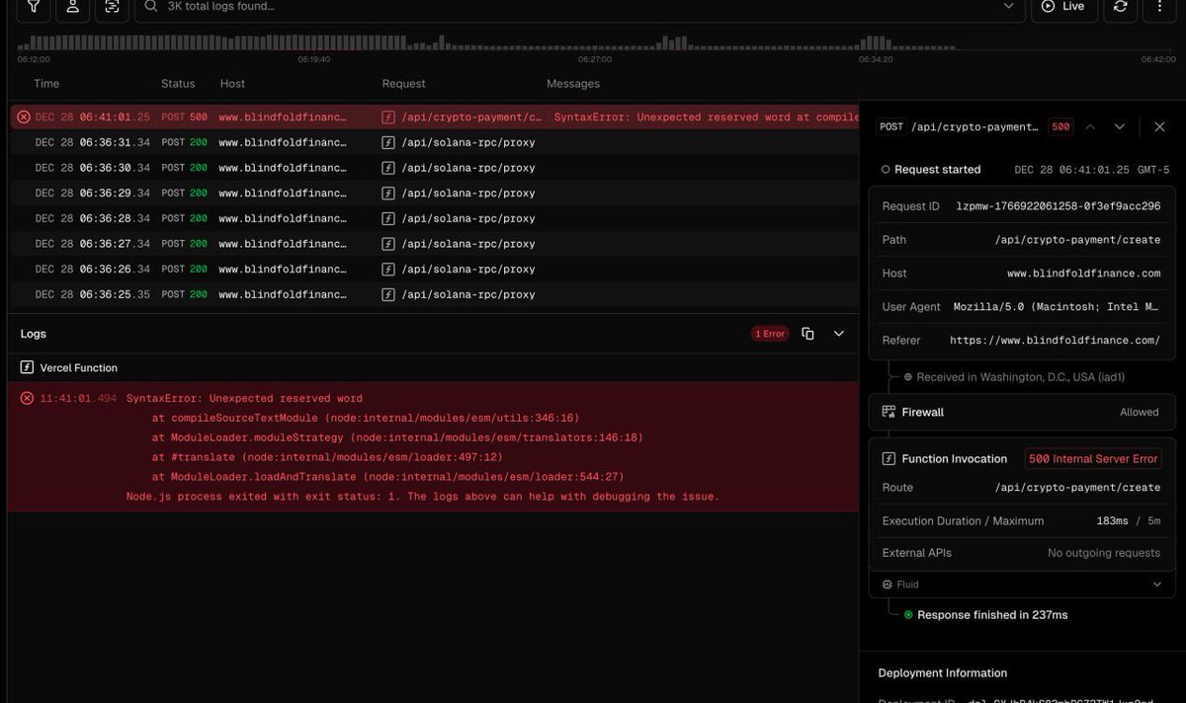Click function icon on 06:36:28 row
1186x703 pixels.
click(x=389, y=218)
